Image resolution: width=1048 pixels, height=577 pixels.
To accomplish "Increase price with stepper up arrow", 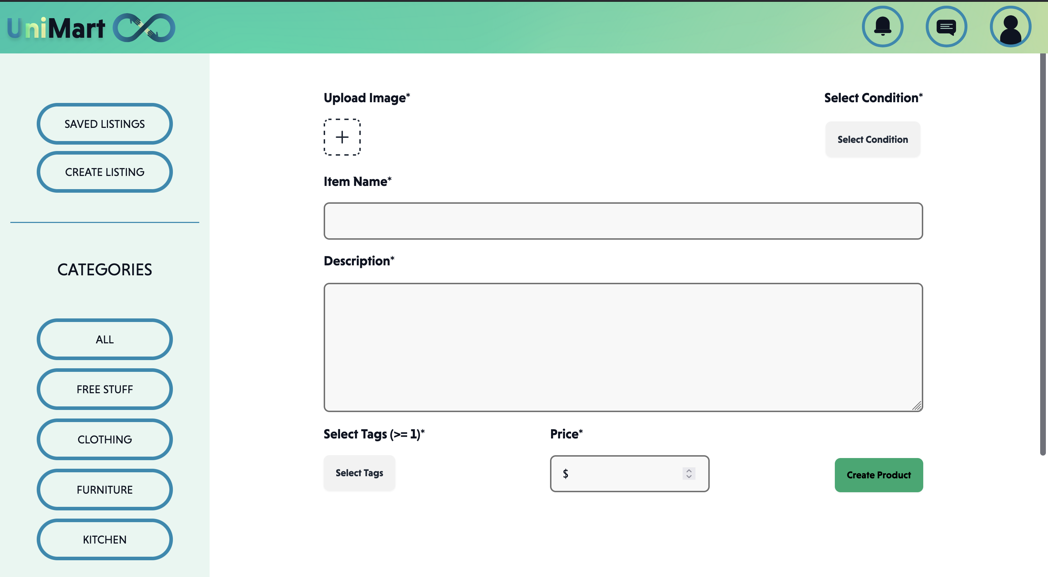I will pyautogui.click(x=689, y=471).
